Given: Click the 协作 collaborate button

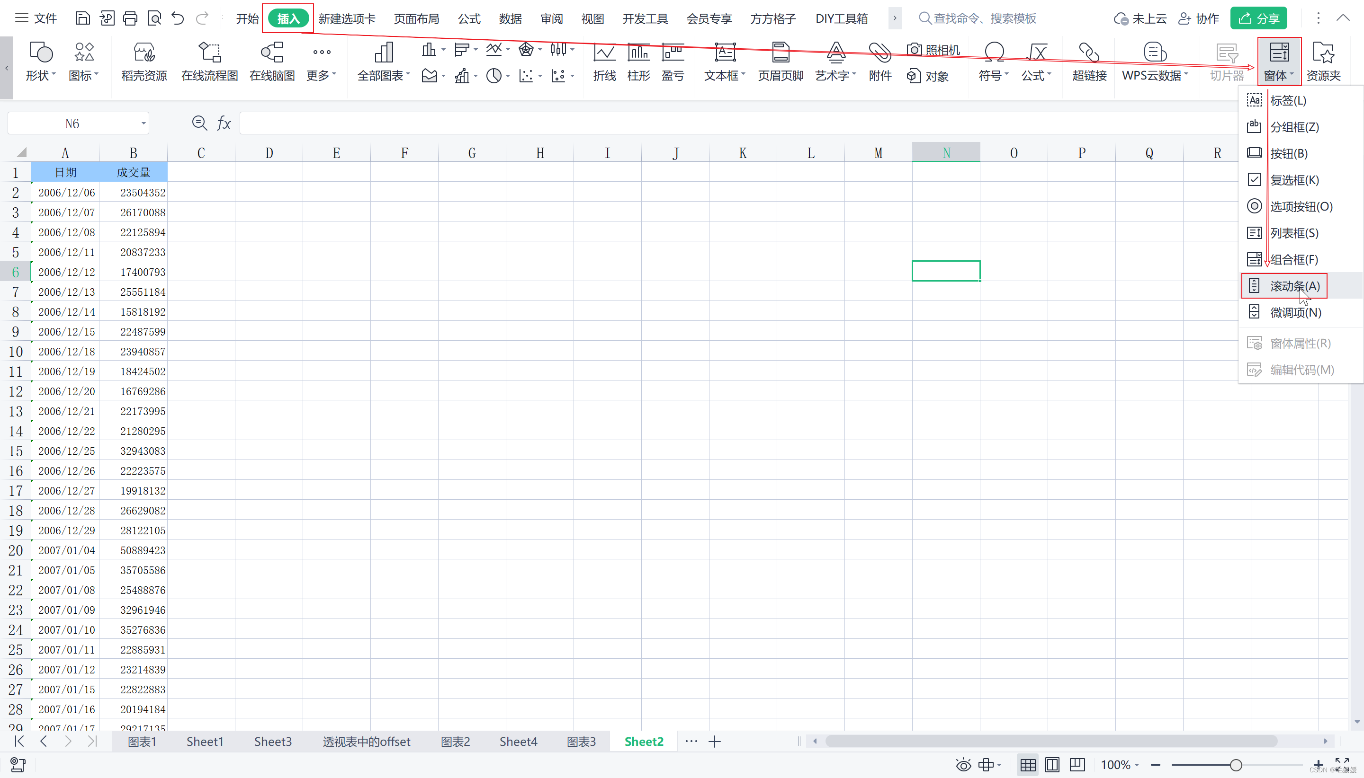Looking at the screenshot, I should (x=1198, y=19).
